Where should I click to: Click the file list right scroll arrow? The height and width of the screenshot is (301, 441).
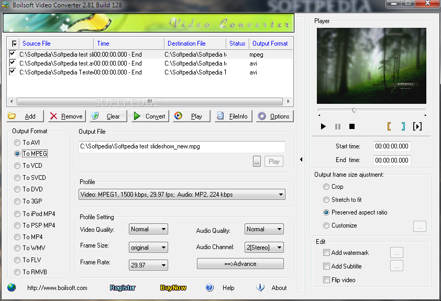point(288,101)
